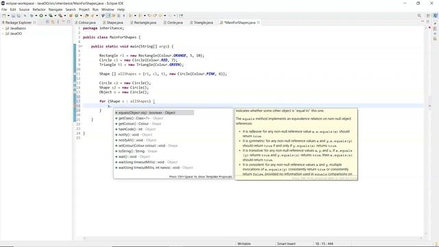Switch to the Triangle.java tab
The image size is (439, 247).
tap(202, 23)
